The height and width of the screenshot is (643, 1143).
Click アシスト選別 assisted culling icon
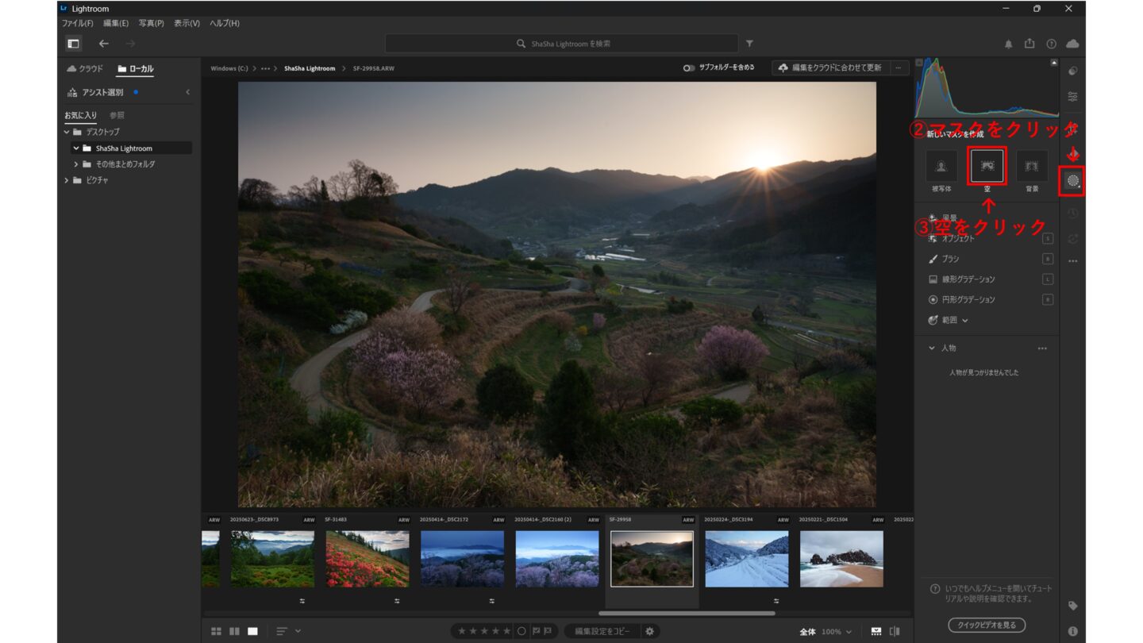tap(72, 92)
